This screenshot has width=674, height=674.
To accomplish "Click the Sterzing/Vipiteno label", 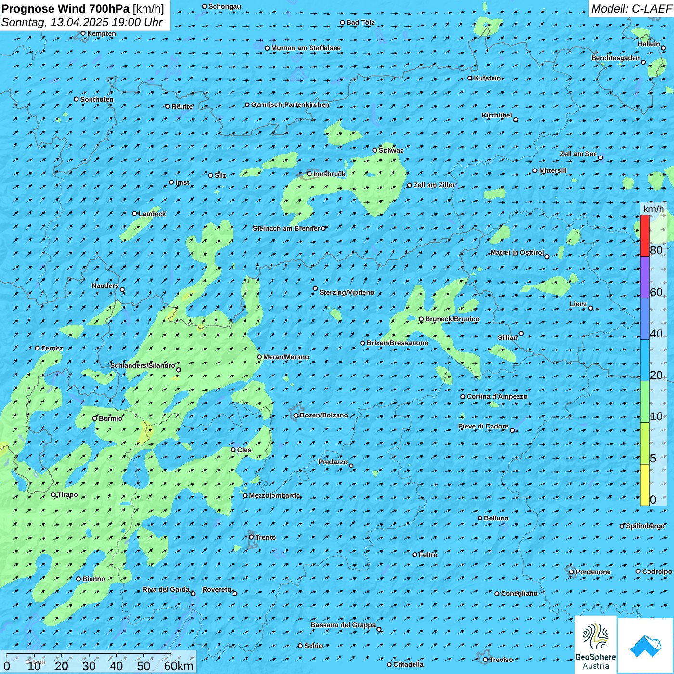I will pyautogui.click(x=347, y=292).
